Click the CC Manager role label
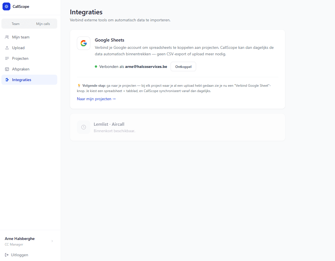This screenshot has width=335, height=261. click(x=14, y=244)
